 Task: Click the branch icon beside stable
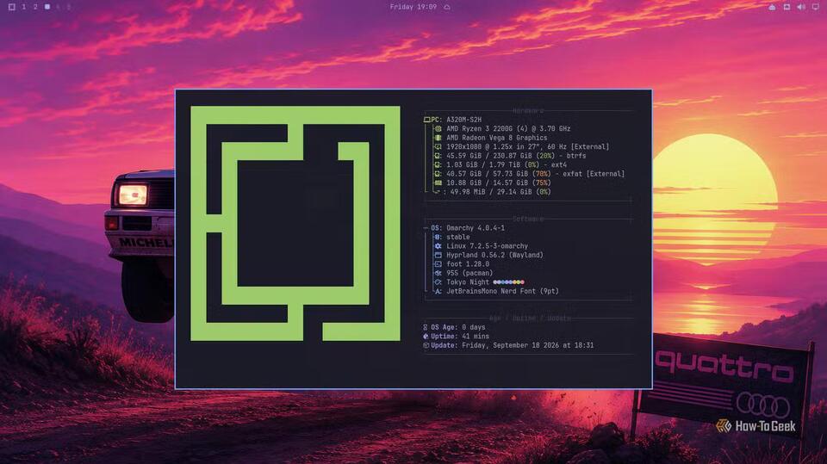coord(438,238)
